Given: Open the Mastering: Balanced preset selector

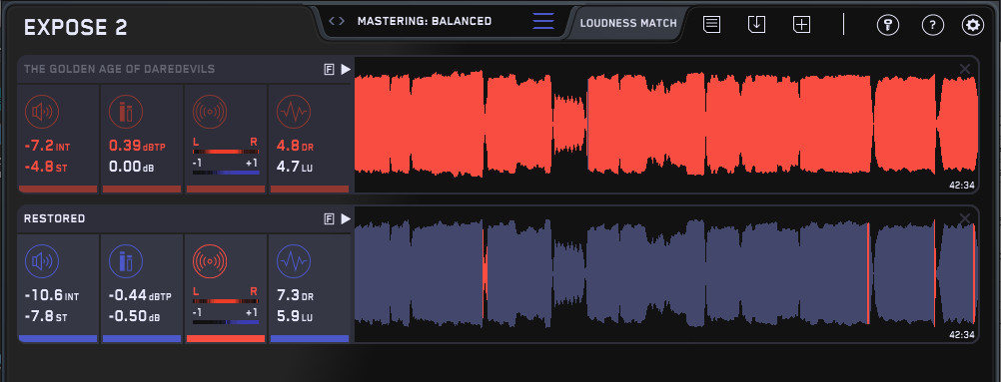Looking at the screenshot, I should [424, 21].
